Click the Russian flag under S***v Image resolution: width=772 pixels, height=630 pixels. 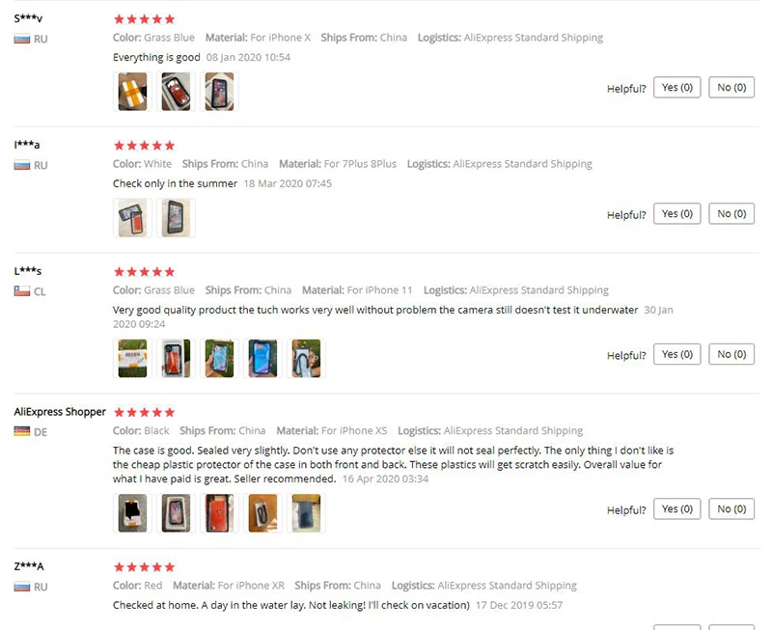(21, 39)
